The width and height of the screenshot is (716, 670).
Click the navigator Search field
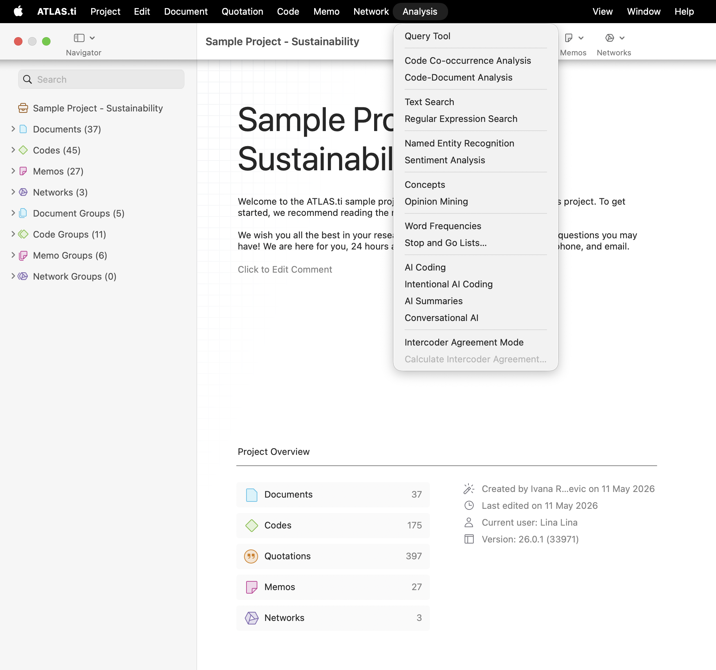coord(101,79)
